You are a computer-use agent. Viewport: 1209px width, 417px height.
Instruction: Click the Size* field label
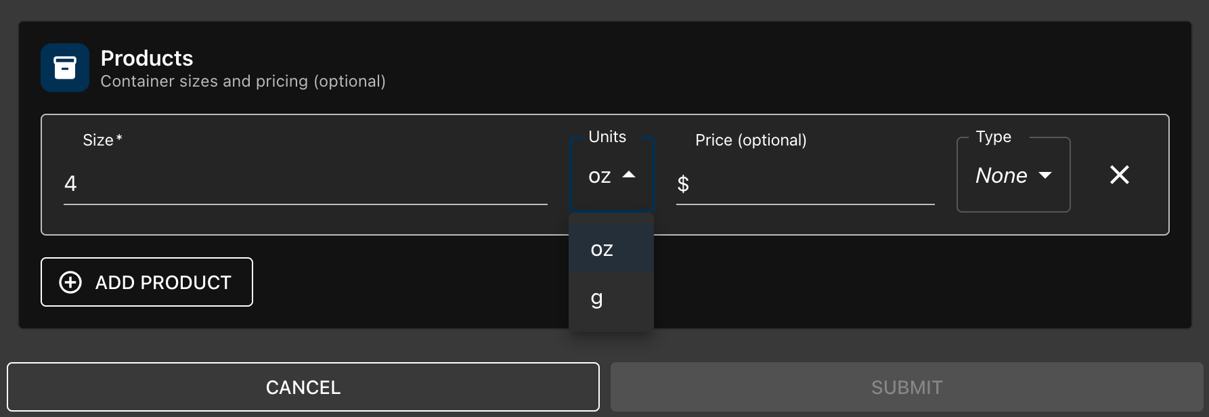pos(102,140)
